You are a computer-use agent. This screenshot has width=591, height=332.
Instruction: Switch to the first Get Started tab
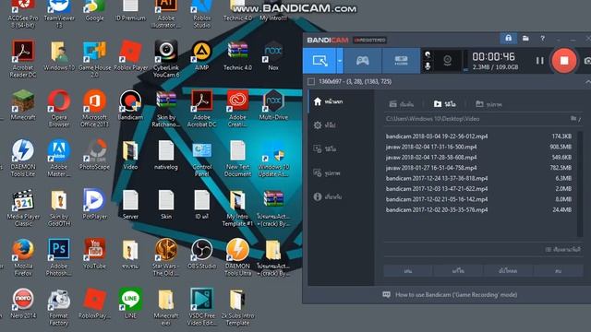402,104
